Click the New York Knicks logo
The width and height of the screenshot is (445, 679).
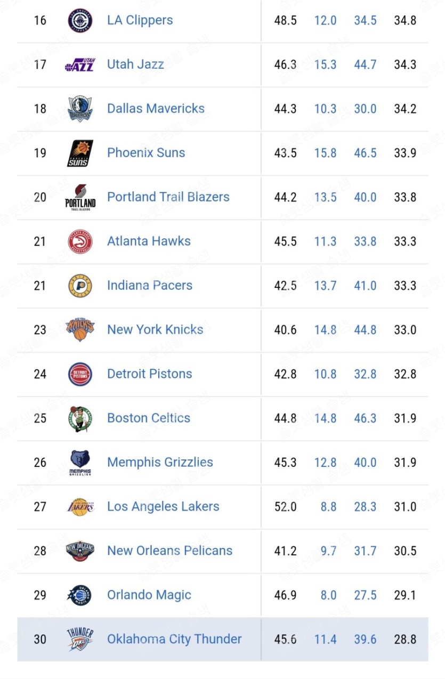pos(80,330)
